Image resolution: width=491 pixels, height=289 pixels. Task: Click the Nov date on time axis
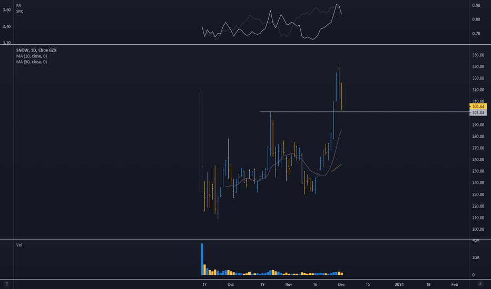tap(289, 284)
